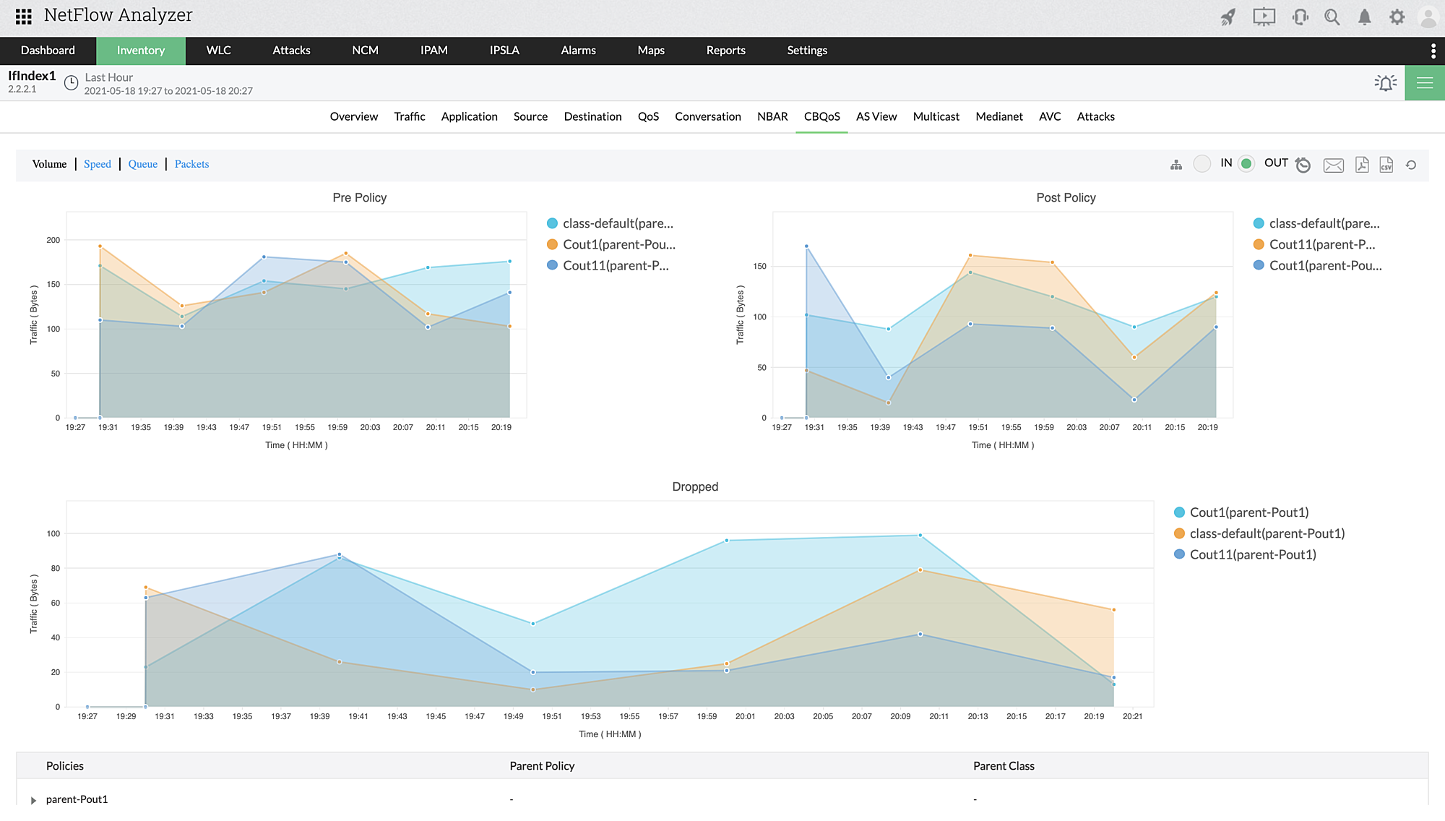Select the IN traffic radio button
Screen dimensions: 1445x821
click(x=1202, y=164)
